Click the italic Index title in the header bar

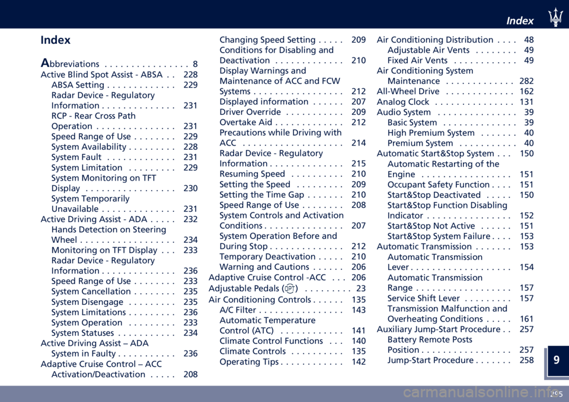[x=520, y=21]
